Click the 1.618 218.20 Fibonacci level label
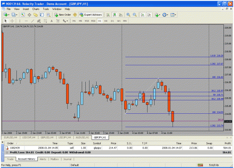 [x=217, y=56]
